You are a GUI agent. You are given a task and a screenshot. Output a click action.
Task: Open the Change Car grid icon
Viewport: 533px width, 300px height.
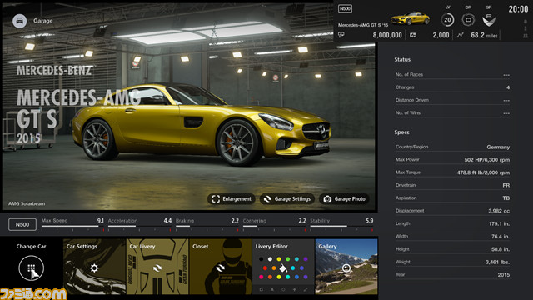[31, 268]
